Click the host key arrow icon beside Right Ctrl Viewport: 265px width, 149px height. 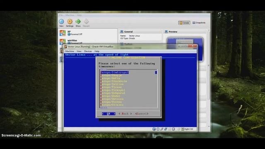tap(183, 129)
